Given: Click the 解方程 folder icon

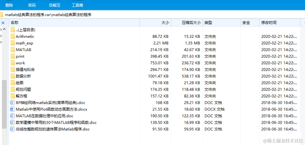Looking at the screenshot, I should 13,96.
